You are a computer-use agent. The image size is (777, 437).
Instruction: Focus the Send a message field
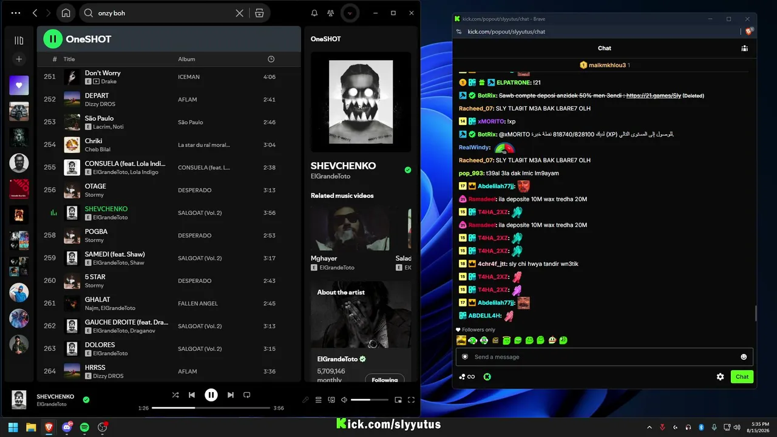[605, 357]
